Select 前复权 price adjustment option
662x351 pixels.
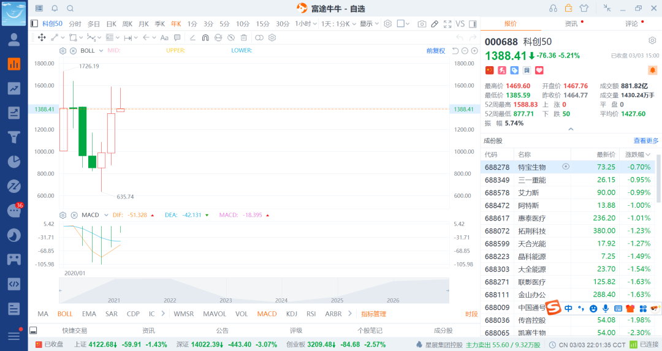pyautogui.click(x=436, y=51)
